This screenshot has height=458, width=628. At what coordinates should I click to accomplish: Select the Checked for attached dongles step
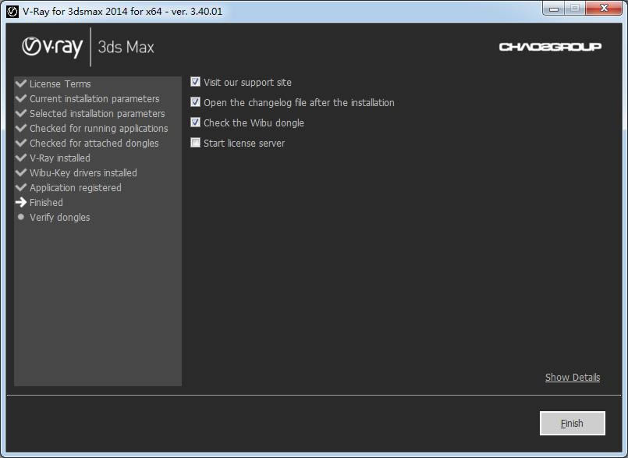[x=94, y=143]
